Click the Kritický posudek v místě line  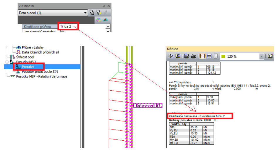(192, 120)
